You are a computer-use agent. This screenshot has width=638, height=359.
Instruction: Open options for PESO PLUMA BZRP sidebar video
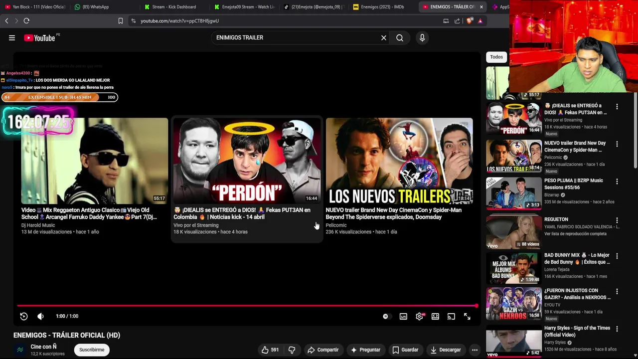pos(617,181)
